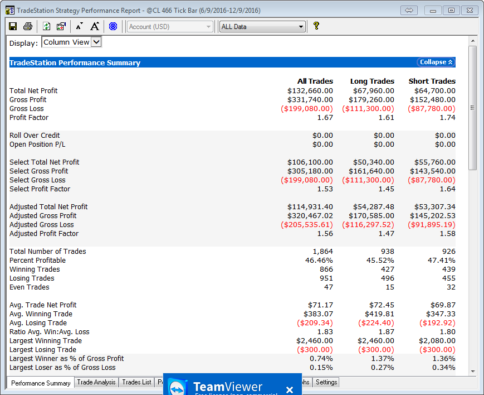Click the vertical scrollbar up arrow
The width and height of the screenshot is (484, 395).
pos(473,41)
